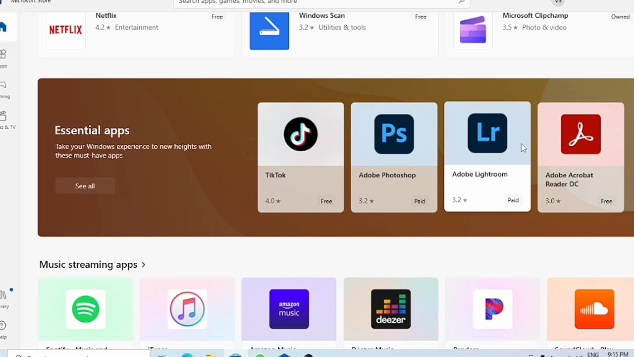634x357 pixels.
Task: Click the Free badge on Netflix
Action: (217, 17)
